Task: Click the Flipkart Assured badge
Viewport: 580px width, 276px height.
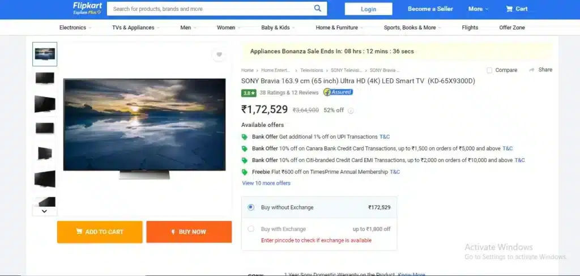Action: click(338, 92)
